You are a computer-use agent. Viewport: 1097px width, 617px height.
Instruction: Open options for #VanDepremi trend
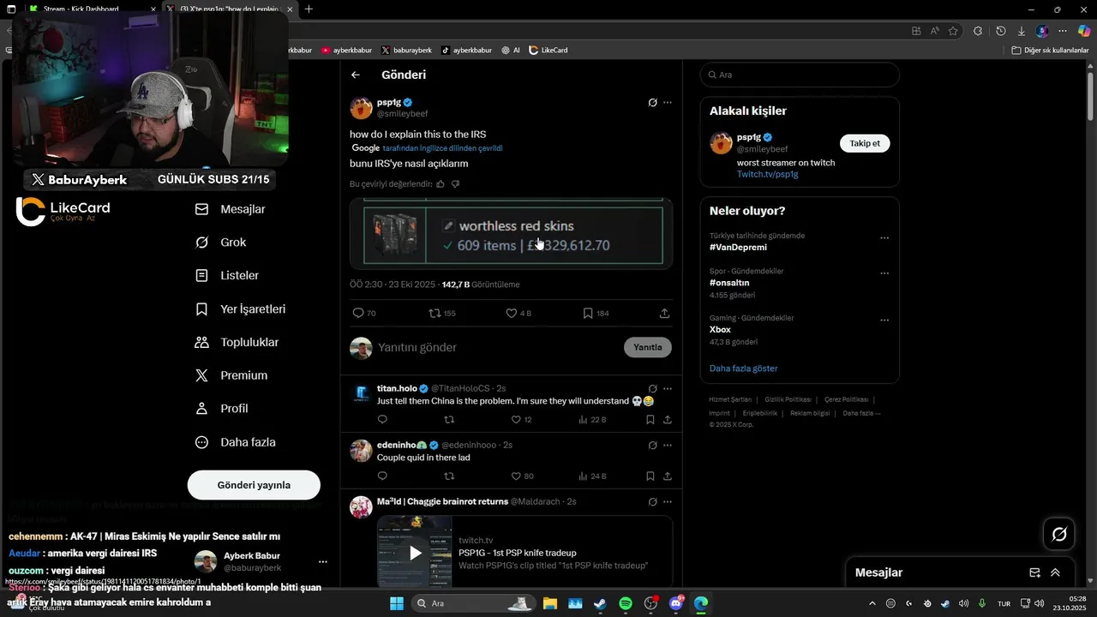tap(884, 238)
